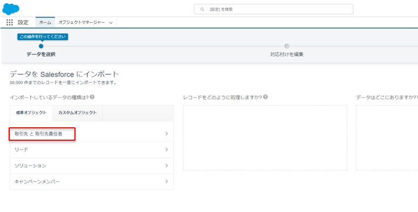
Task: Click the データを Salesforce にインポート heading
Action: [64, 74]
